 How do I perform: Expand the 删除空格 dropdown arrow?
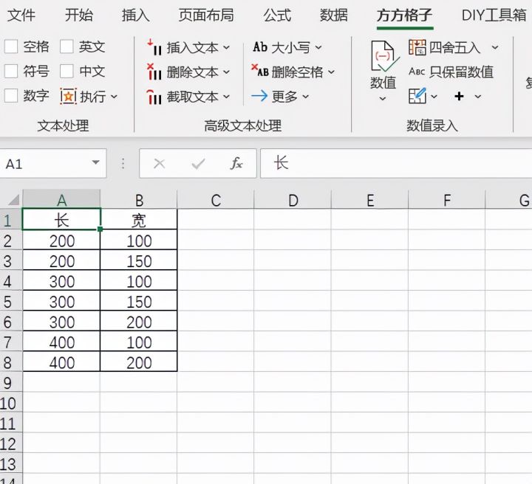click(x=332, y=72)
